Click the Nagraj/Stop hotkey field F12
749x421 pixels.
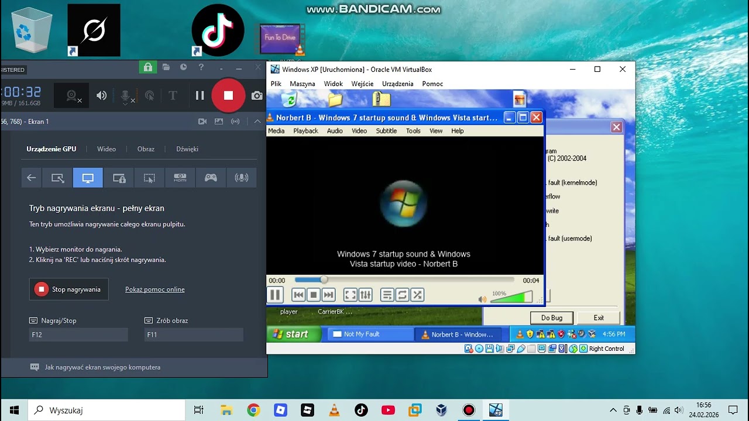click(x=78, y=334)
